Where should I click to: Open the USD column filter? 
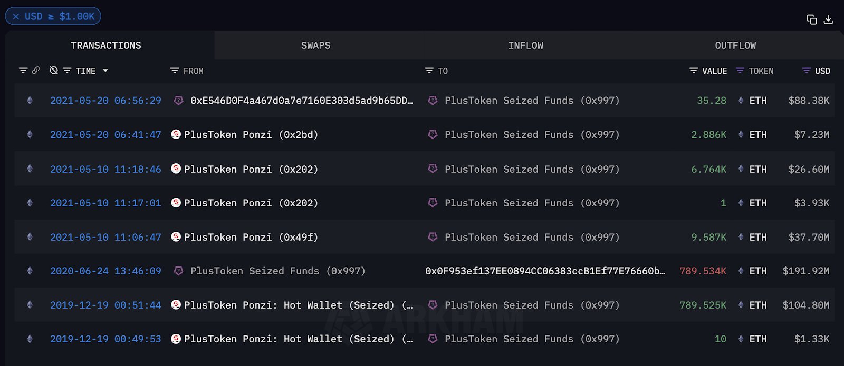(807, 70)
